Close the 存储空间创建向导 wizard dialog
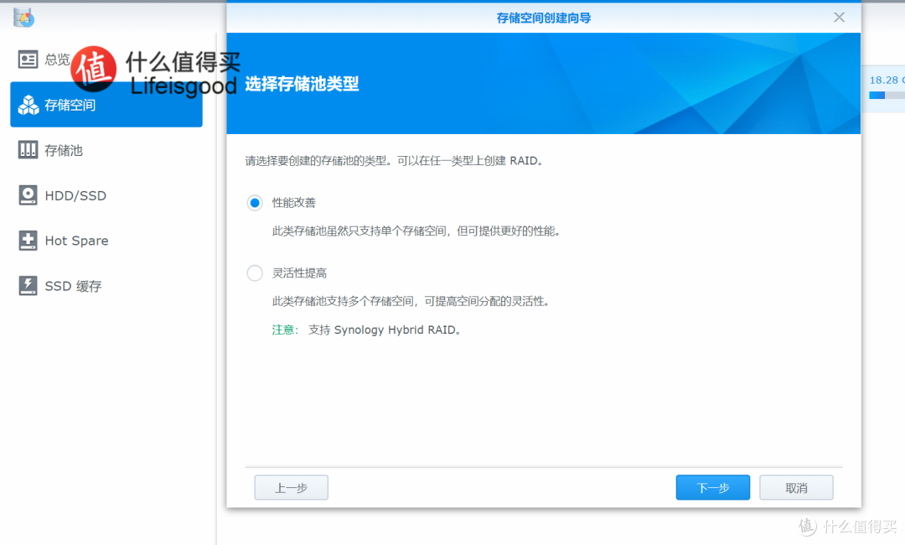 pos(839,18)
